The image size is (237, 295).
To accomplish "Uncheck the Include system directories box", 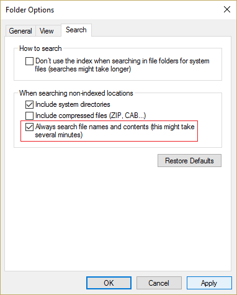I will [x=29, y=104].
